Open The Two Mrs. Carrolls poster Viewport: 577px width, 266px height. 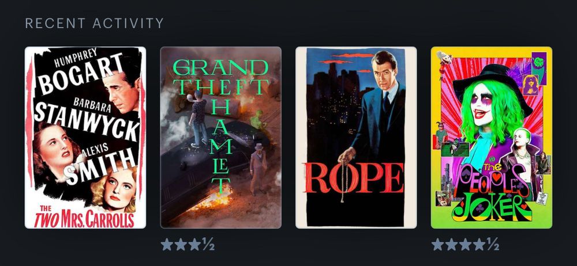85,138
